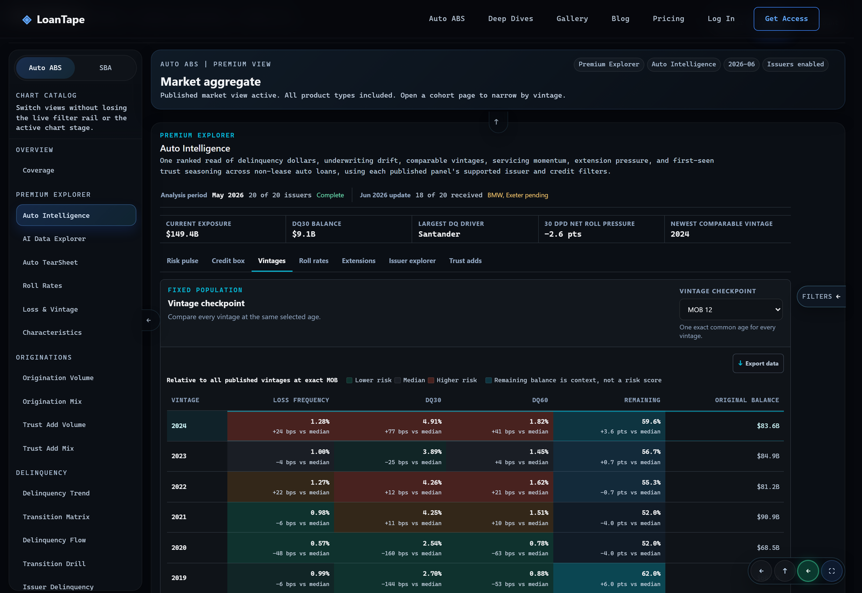Click the green-circled left-arrow in the floating bar

tap(808, 571)
